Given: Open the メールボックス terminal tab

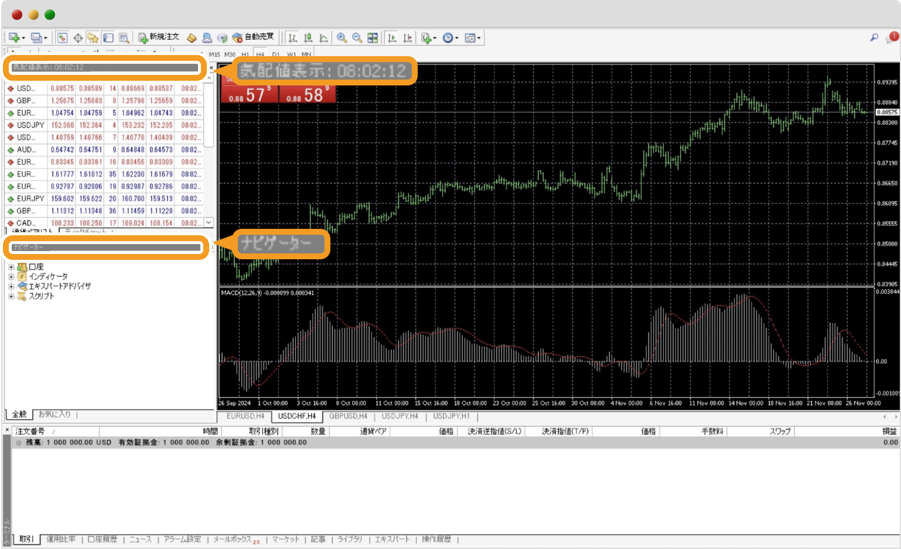Looking at the screenshot, I should tap(236, 540).
